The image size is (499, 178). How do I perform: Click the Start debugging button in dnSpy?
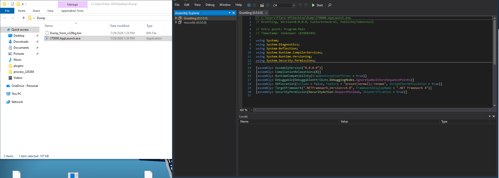[x=317, y=5]
